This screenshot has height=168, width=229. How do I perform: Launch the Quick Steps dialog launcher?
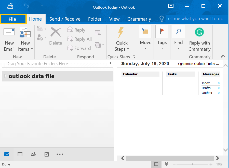pyautogui.click(x=134, y=57)
